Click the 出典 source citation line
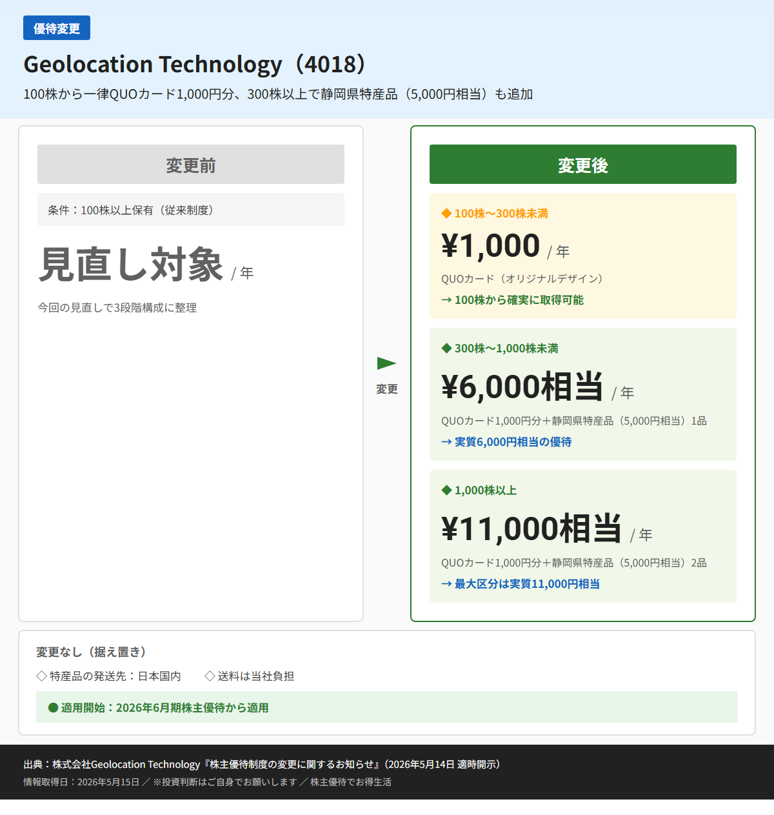 click(263, 764)
